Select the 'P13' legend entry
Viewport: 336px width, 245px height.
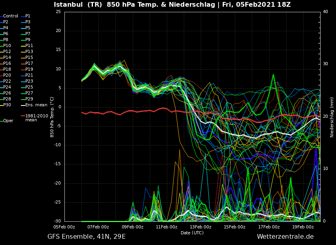(x=27, y=52)
